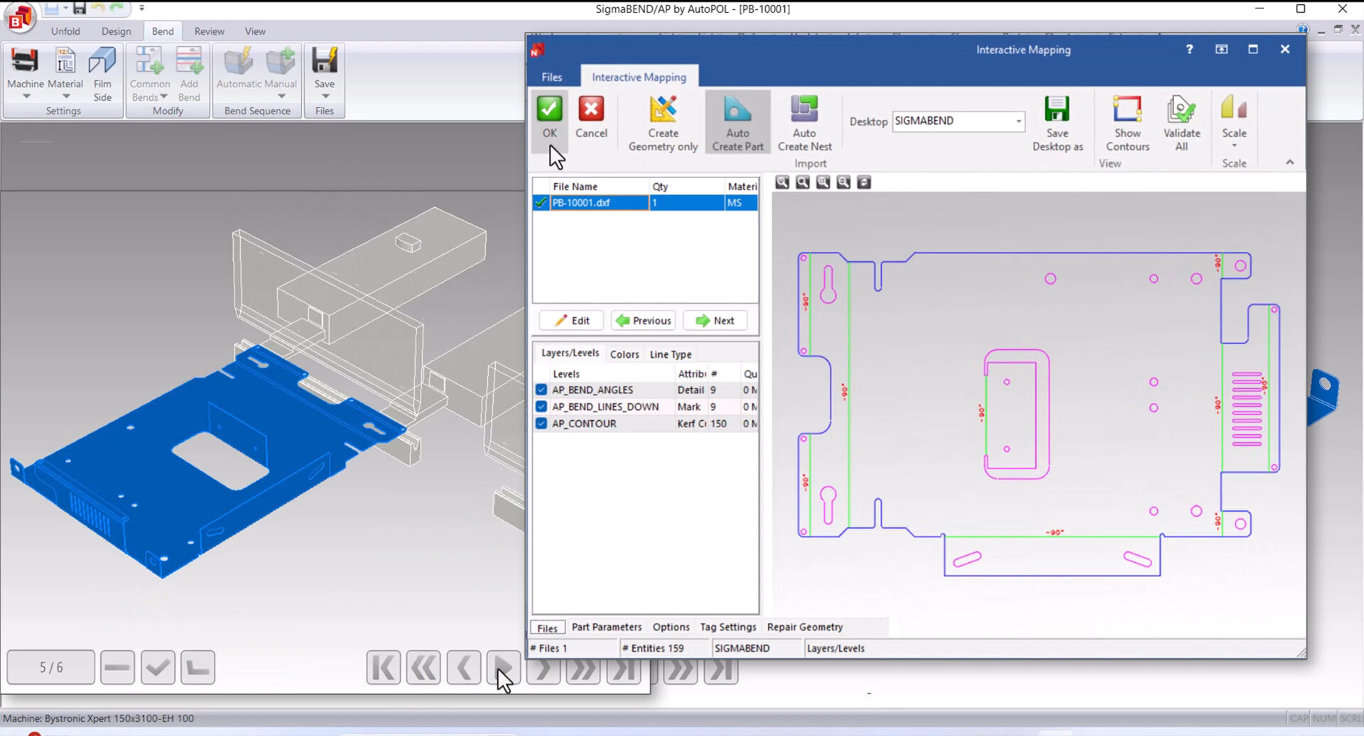Toggle the PB-10001.dxf file checkbox
The image size is (1364, 736).
coord(540,203)
